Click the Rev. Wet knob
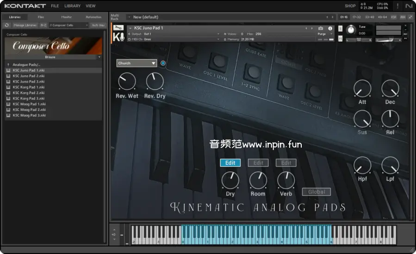The width and height of the screenshot is (416, 254). point(126,82)
